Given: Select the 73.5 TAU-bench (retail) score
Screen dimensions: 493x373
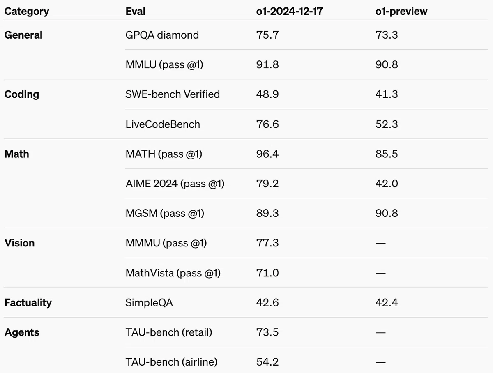Looking at the screenshot, I should coord(267,332).
